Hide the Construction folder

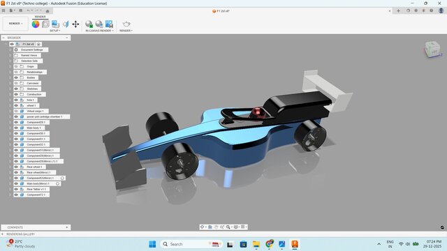point(16,94)
